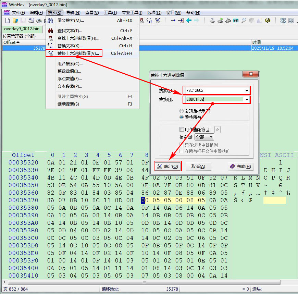This screenshot has height=294, width=298.
Task: Click the Go to offset arrow icon
Action: 173,21
